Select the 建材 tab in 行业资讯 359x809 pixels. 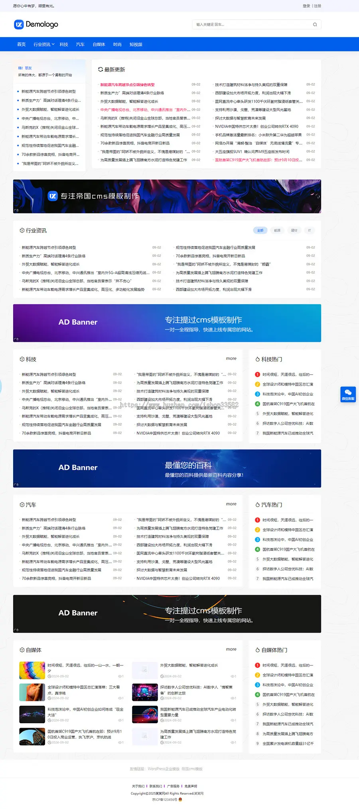pyautogui.click(x=294, y=230)
